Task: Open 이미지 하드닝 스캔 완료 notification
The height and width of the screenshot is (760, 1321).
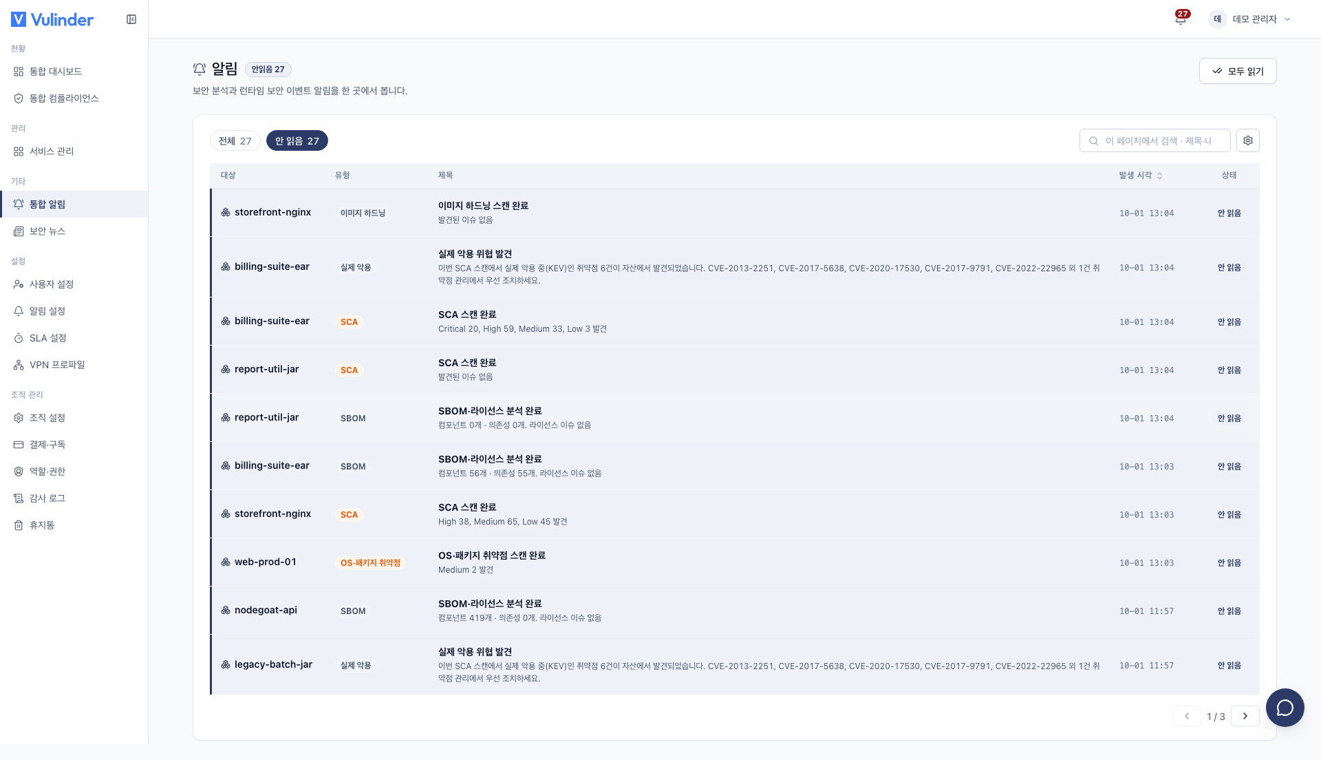Action: tap(735, 213)
